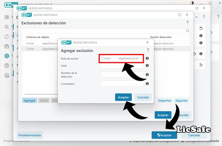Open help icon in main ESET window
Image resolution: width=222 pixels, height=146 pixels.
pos(218,17)
